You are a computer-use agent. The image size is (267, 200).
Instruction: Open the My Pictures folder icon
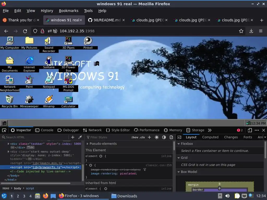tap(29, 43)
